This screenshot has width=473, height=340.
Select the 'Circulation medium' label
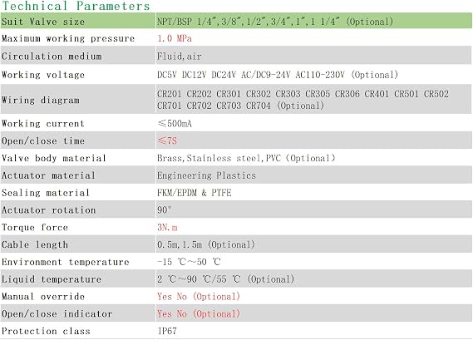tap(52, 57)
